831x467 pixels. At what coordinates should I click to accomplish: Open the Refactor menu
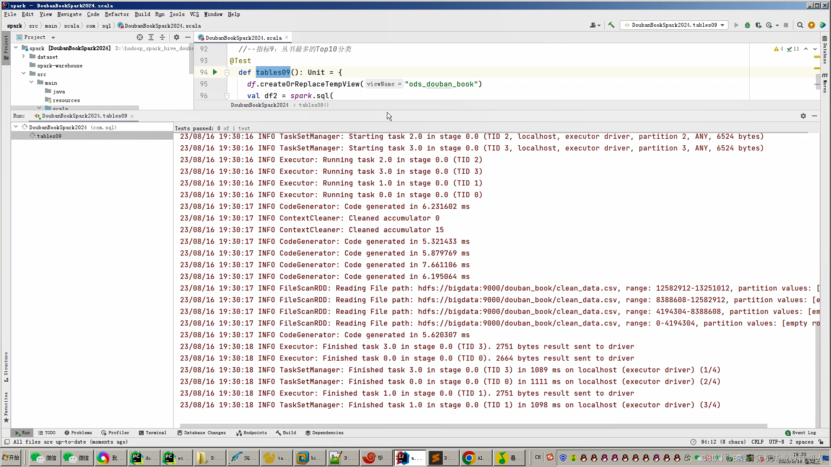tap(116, 14)
